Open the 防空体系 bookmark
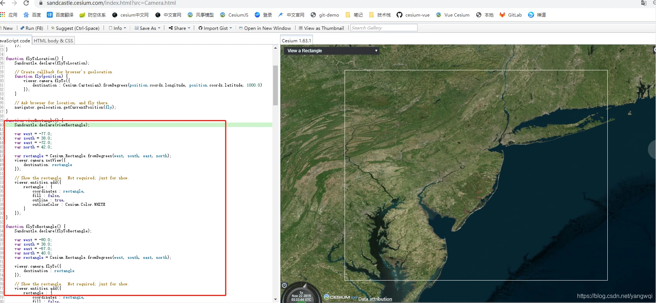Screen dimensions: 656x303 click(x=93, y=15)
